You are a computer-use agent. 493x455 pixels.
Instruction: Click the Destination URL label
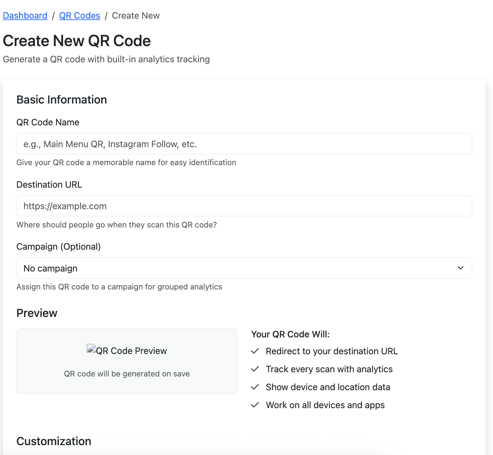pyautogui.click(x=49, y=185)
